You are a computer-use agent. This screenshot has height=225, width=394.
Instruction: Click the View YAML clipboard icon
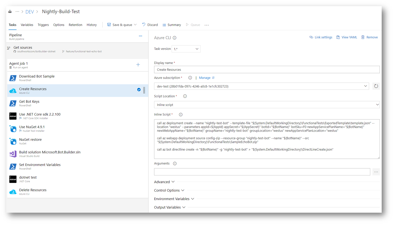point(338,37)
